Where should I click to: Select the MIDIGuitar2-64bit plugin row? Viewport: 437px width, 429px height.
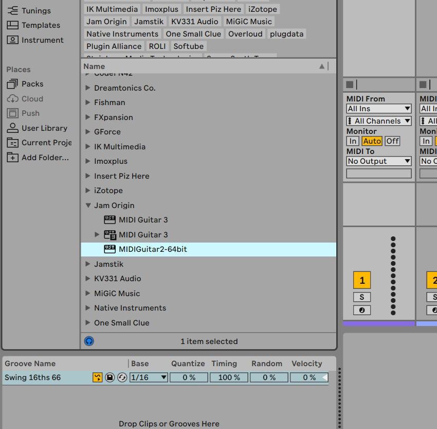click(208, 249)
